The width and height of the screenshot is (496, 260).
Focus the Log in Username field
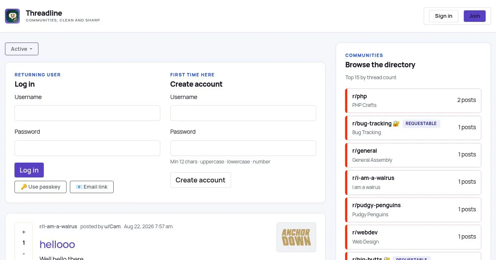[87, 113]
